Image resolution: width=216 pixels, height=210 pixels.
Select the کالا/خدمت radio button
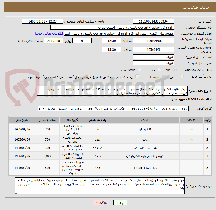pos(140,70)
